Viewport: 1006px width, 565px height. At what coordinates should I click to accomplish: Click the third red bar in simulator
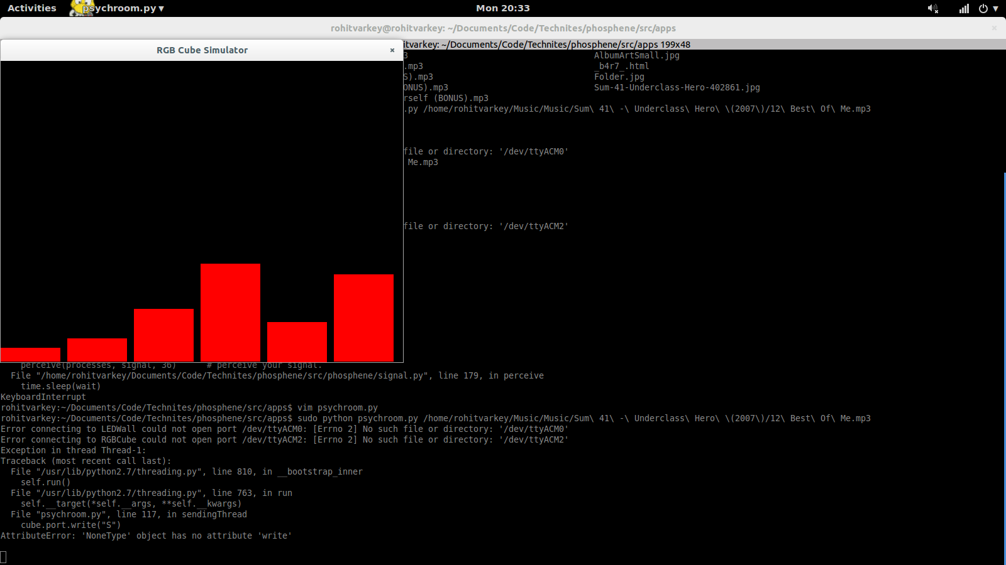[163, 335]
